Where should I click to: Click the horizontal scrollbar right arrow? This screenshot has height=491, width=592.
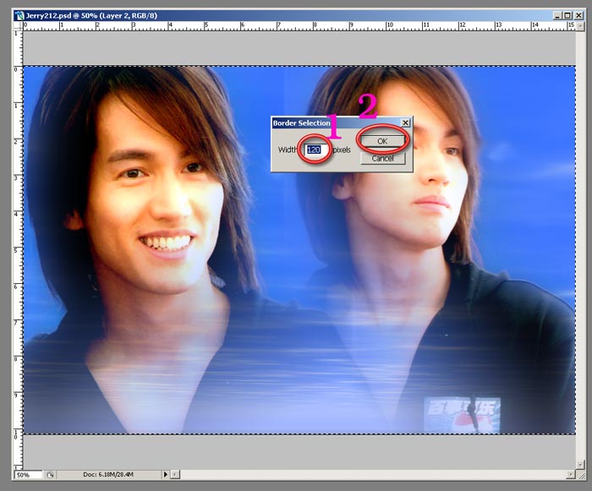[571, 474]
